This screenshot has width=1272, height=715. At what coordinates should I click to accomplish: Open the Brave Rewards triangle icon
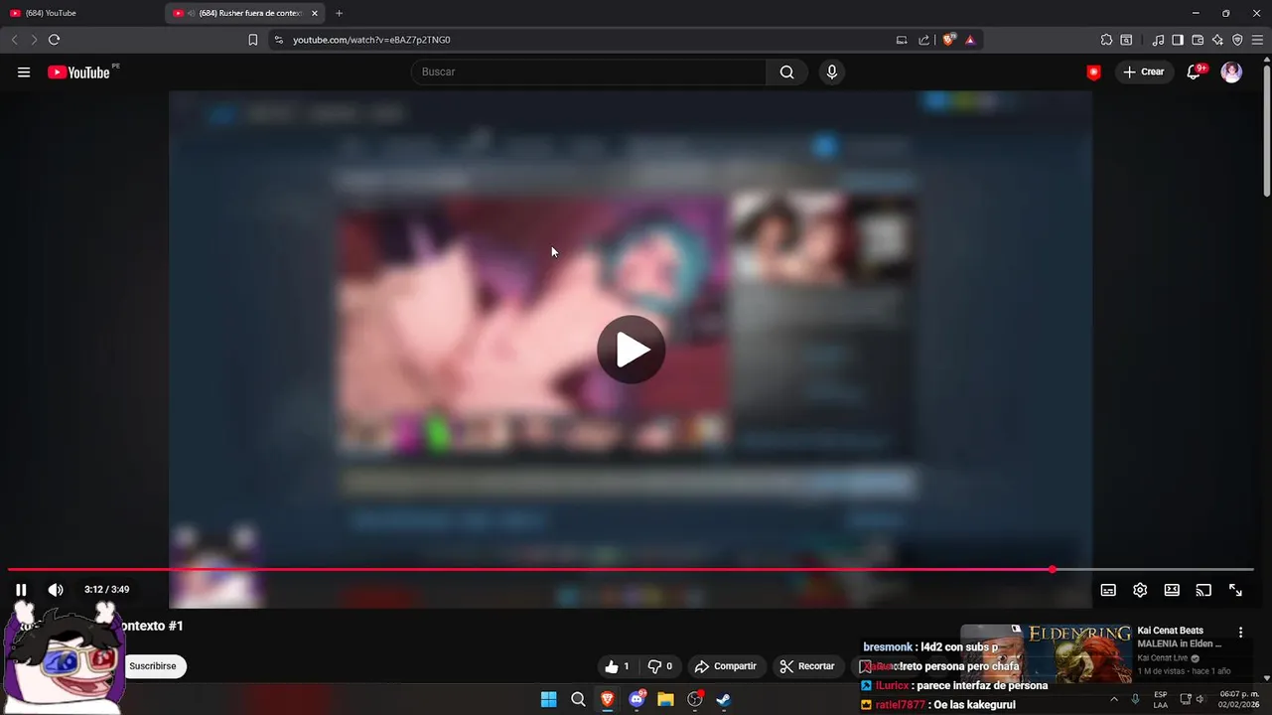(x=970, y=40)
